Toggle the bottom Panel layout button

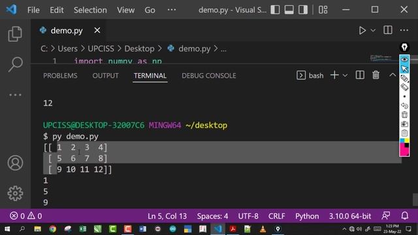pyautogui.click(x=289, y=10)
